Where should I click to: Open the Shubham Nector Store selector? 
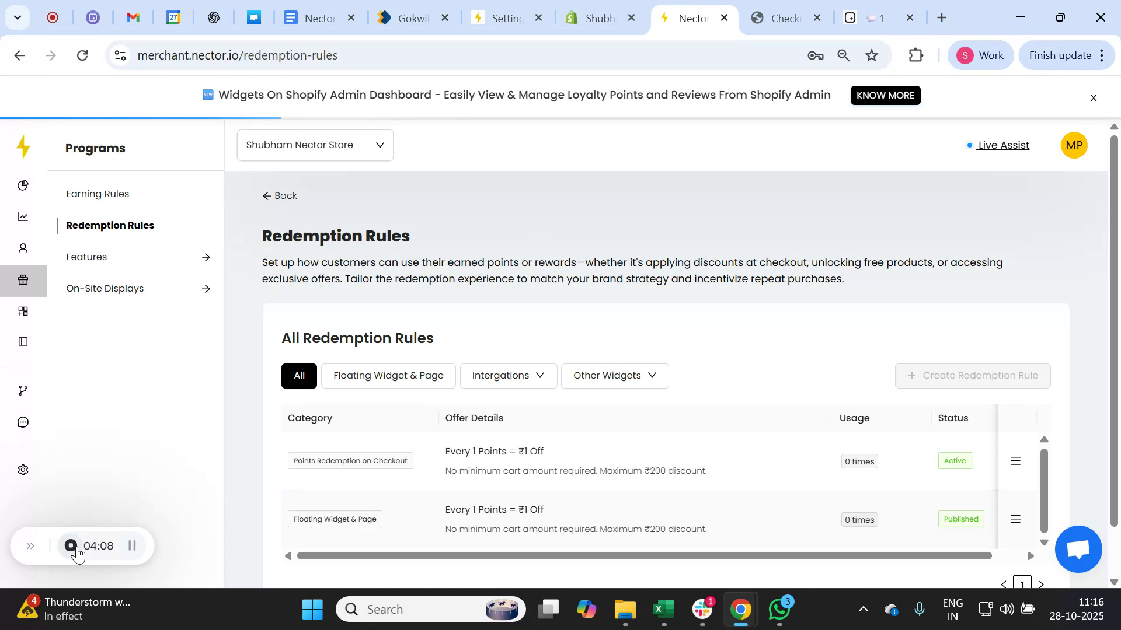coord(315,145)
